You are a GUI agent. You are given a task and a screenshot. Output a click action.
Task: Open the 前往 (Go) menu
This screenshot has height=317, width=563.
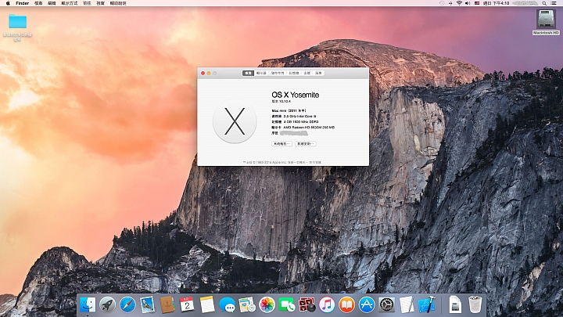[87, 3]
